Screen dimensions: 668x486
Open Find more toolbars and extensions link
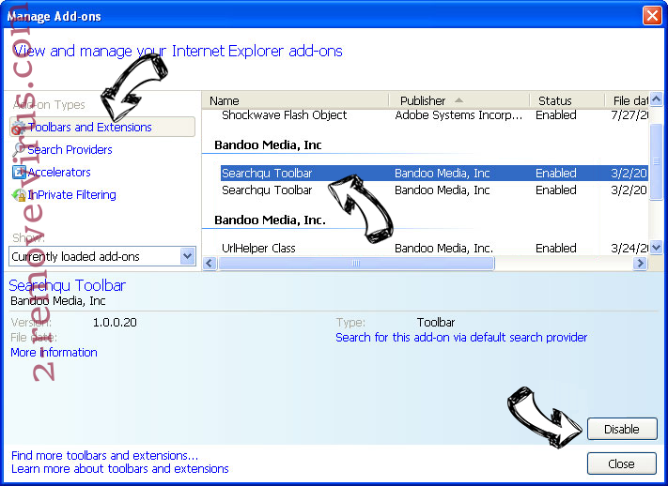(104, 455)
